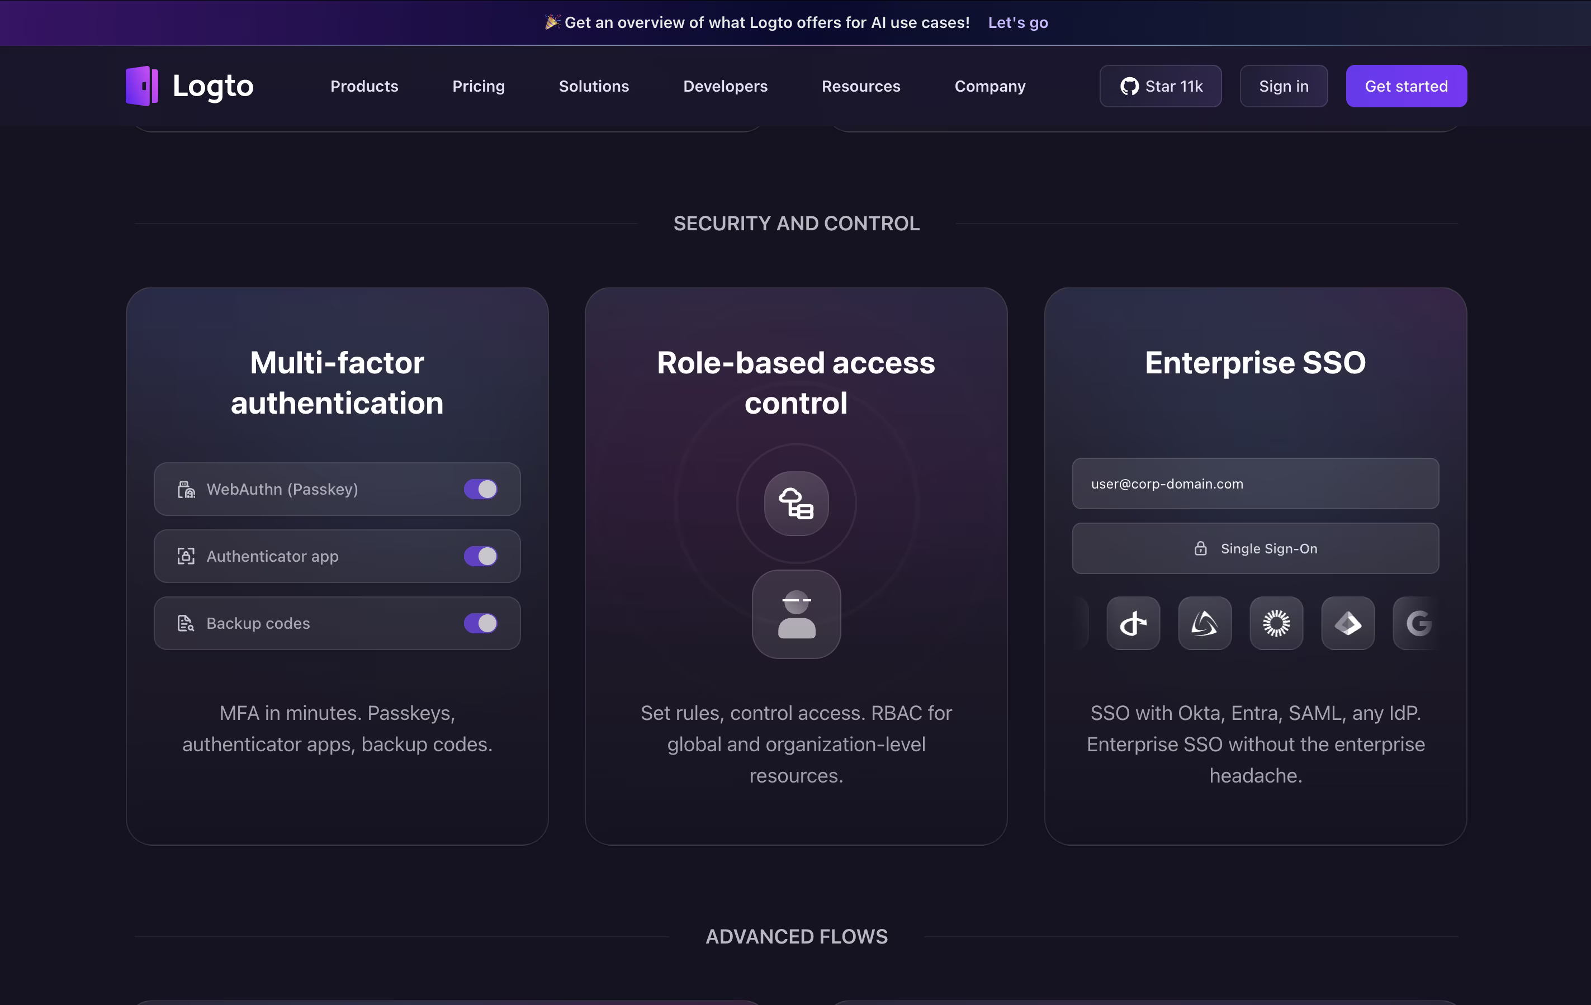
Task: Click the user@corp-domain.com email field
Action: pyautogui.click(x=1254, y=483)
